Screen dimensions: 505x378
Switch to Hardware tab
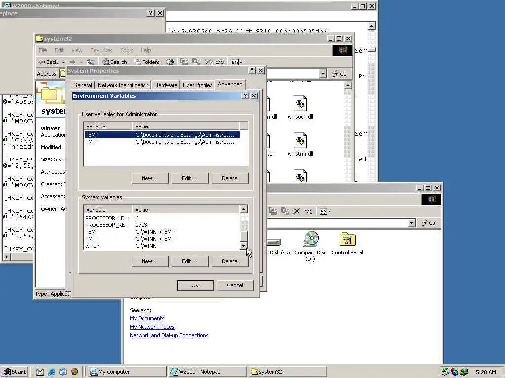point(166,85)
